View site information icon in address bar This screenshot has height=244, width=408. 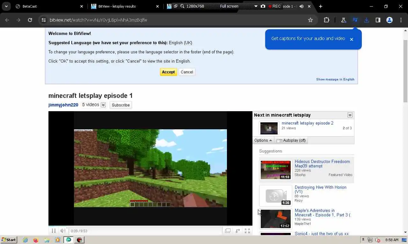coord(44,20)
